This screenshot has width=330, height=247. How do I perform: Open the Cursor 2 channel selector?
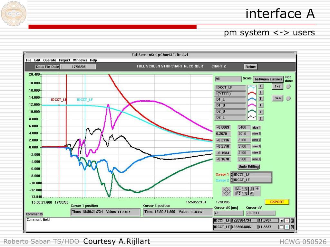click(x=252, y=180)
